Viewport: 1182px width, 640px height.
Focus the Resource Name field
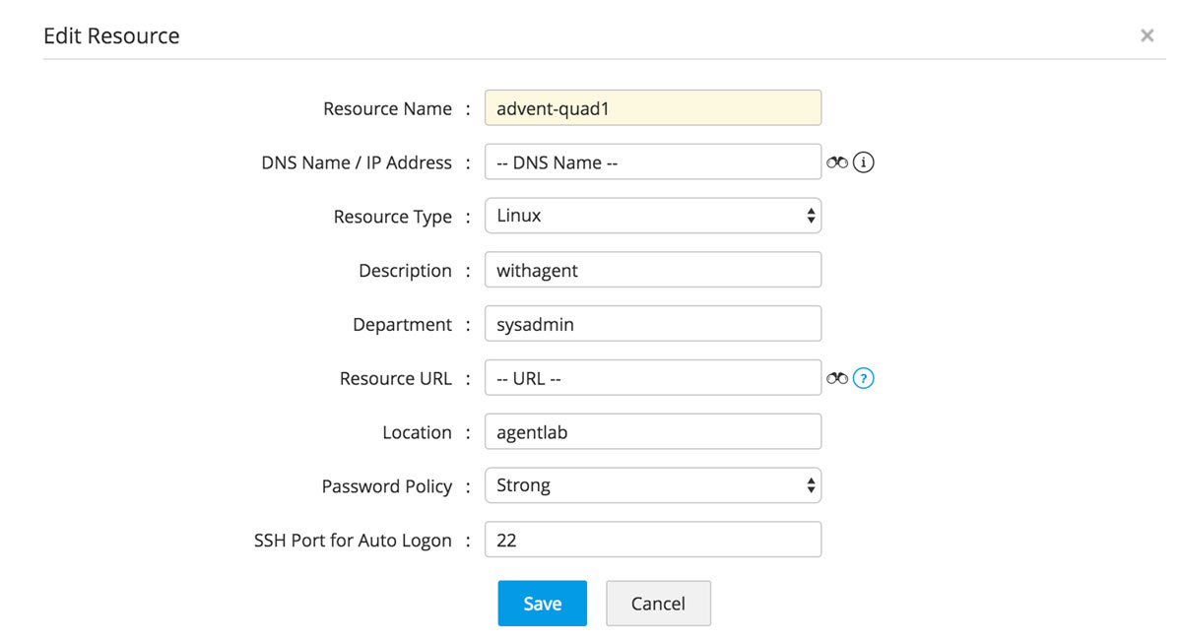(x=652, y=108)
